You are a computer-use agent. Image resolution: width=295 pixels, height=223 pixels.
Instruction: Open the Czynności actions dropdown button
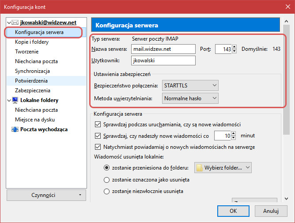[x=47, y=194]
